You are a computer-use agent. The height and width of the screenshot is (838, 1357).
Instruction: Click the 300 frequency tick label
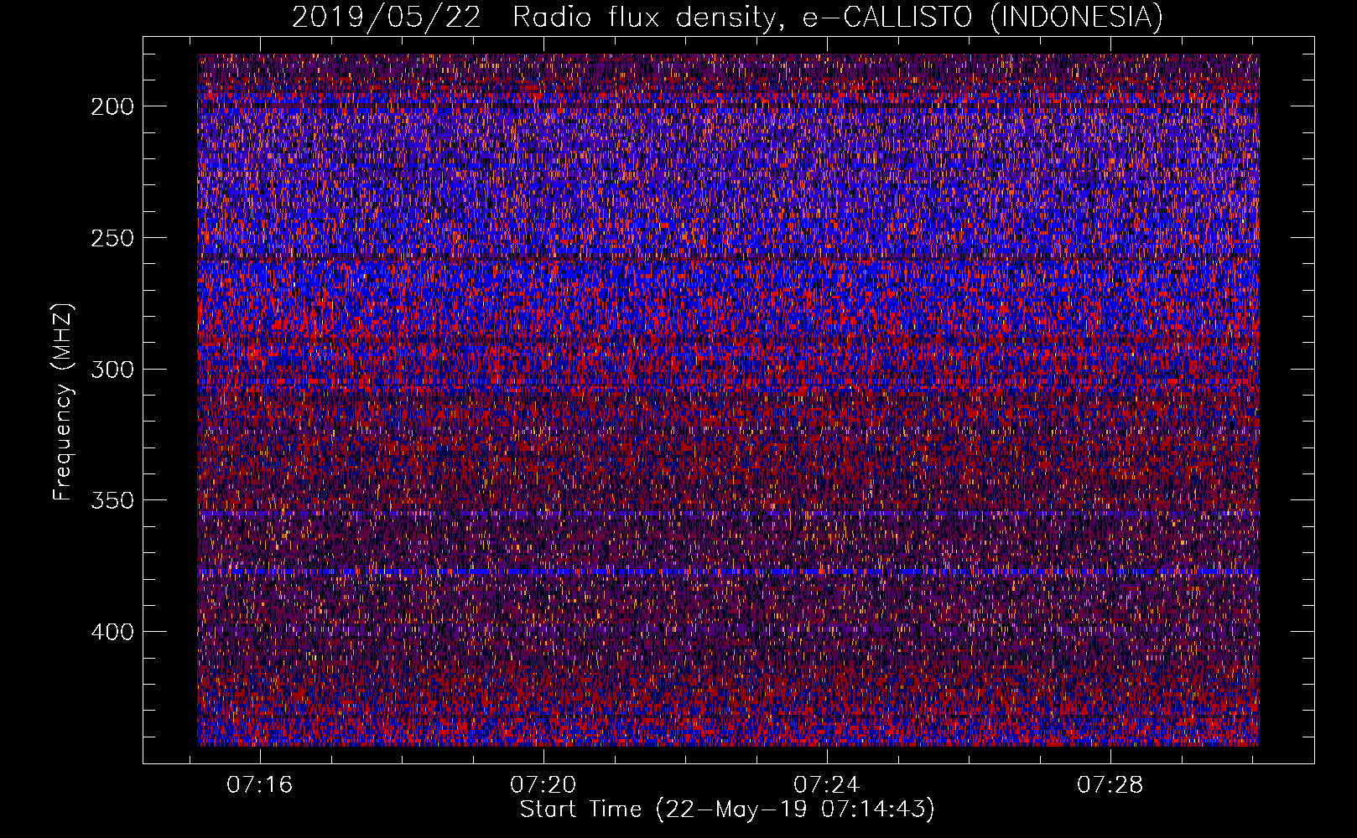[x=112, y=370]
